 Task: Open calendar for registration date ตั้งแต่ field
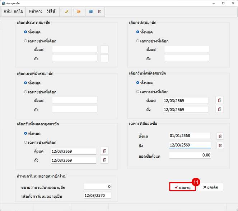[219, 100]
